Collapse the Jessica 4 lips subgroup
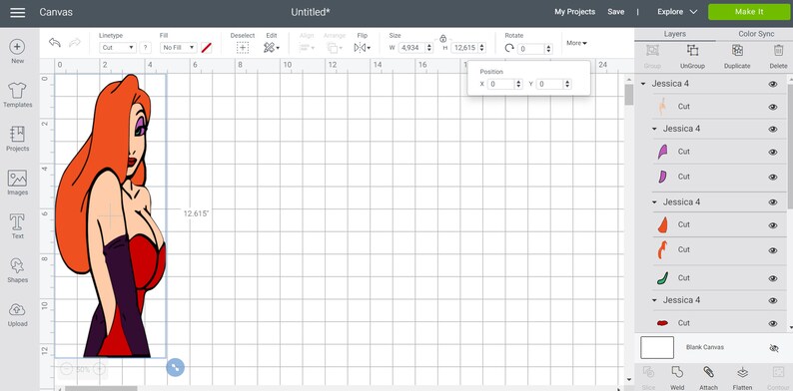This screenshot has height=391, width=793. (x=654, y=300)
